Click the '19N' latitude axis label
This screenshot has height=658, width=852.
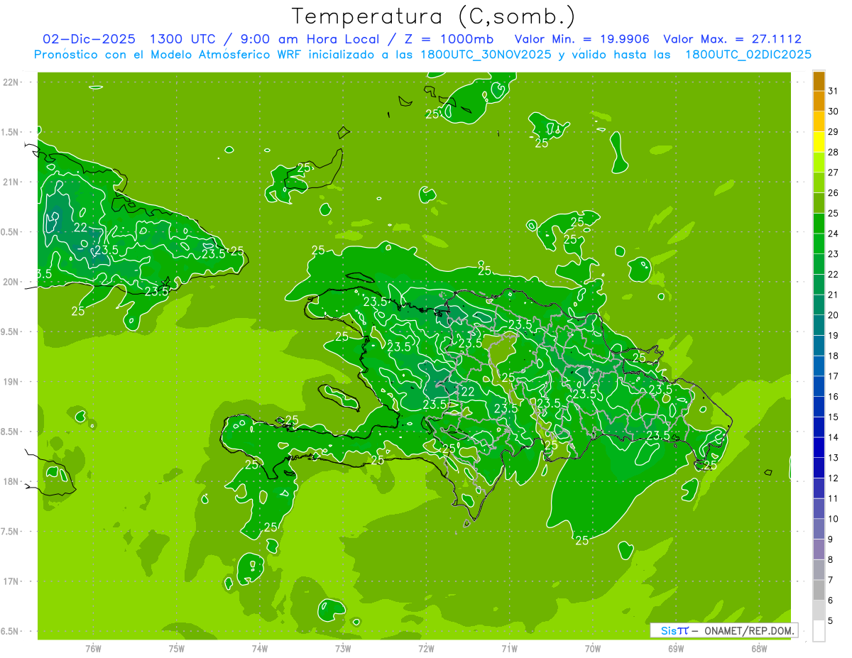coord(11,382)
